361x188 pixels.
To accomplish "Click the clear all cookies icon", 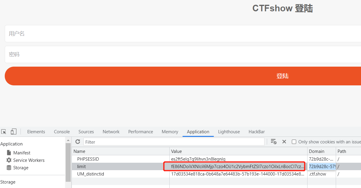I will 274,142.
